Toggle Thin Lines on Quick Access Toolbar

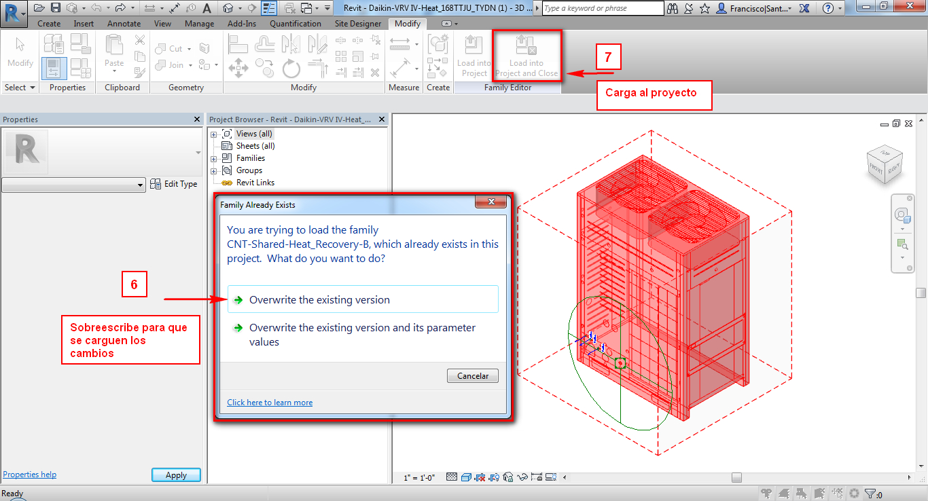268,7
